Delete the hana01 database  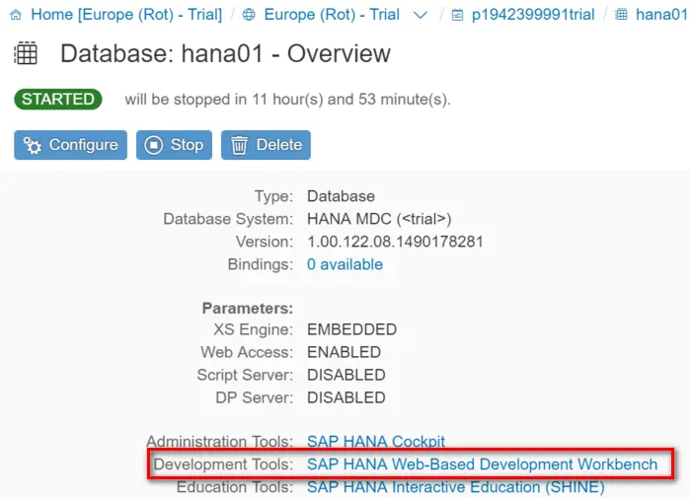[266, 145]
